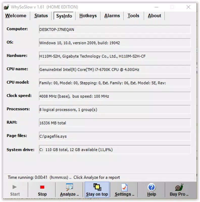Click the 'RAM:' label
The height and width of the screenshot is (202, 200).
12,122
